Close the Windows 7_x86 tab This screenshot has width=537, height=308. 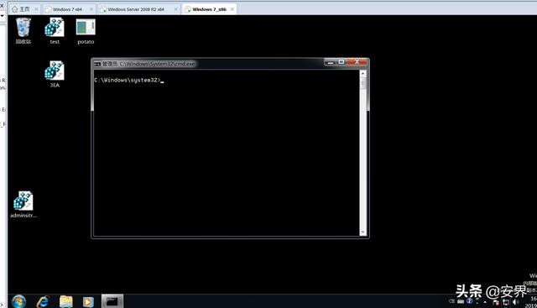tap(232, 9)
